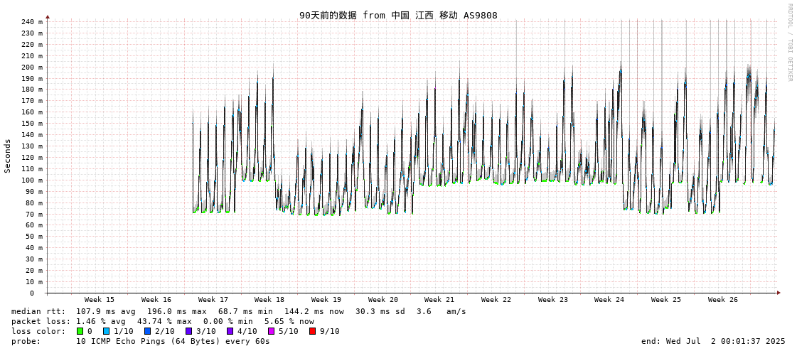
Task: Click the '43.74 % max' packet loss value
Action: click(165, 321)
